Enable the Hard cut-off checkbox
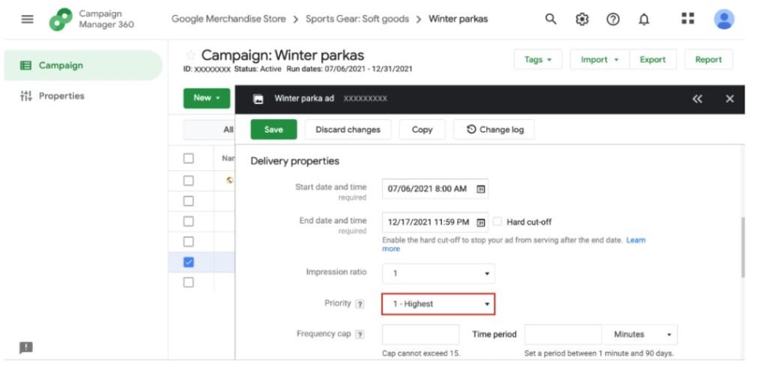Viewport: 767px width, 369px height. point(497,222)
